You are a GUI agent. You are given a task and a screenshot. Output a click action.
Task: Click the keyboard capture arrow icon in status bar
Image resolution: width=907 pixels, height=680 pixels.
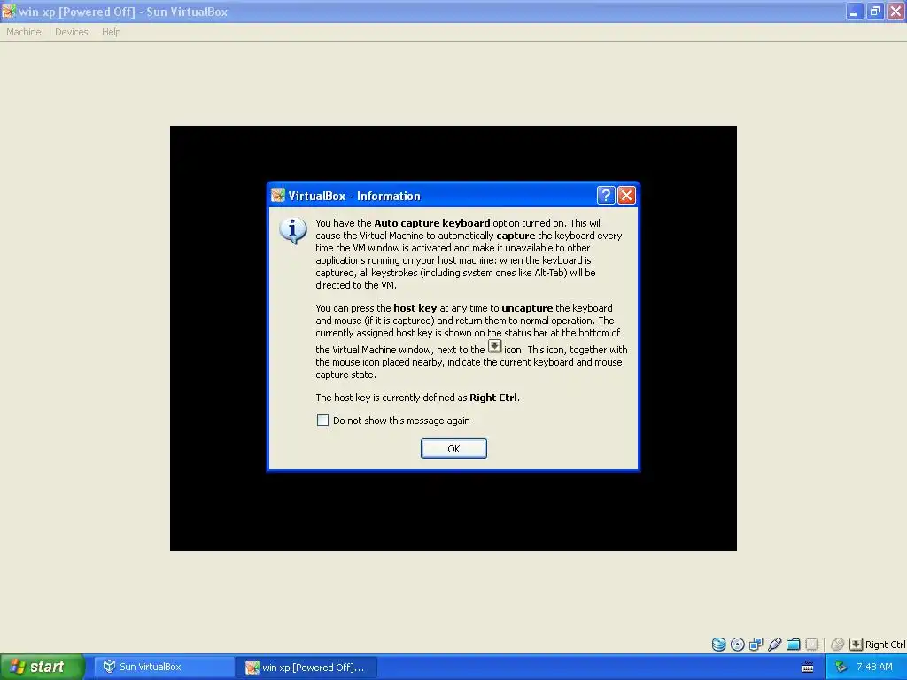tap(857, 645)
